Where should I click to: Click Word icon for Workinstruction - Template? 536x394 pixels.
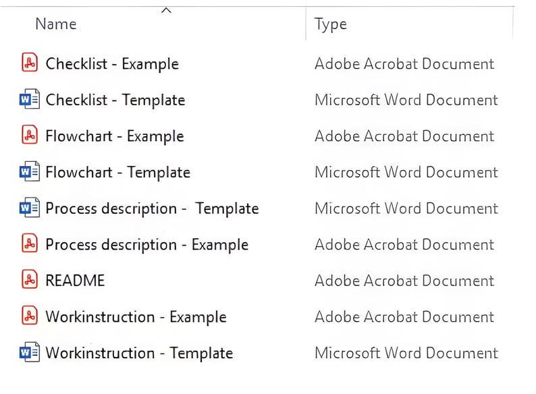pyautogui.click(x=30, y=352)
